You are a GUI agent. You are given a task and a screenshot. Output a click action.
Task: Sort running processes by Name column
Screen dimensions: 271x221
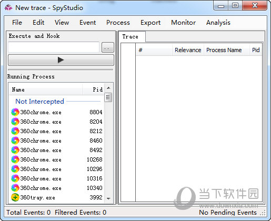click(x=46, y=89)
